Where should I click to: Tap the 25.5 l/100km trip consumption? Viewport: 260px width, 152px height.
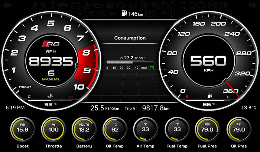point(105,108)
